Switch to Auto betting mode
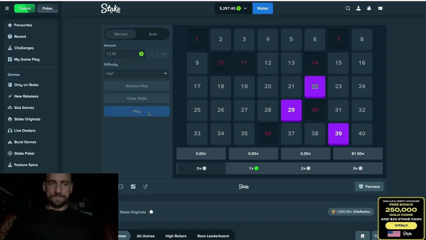The width and height of the screenshot is (426, 240). click(x=153, y=34)
